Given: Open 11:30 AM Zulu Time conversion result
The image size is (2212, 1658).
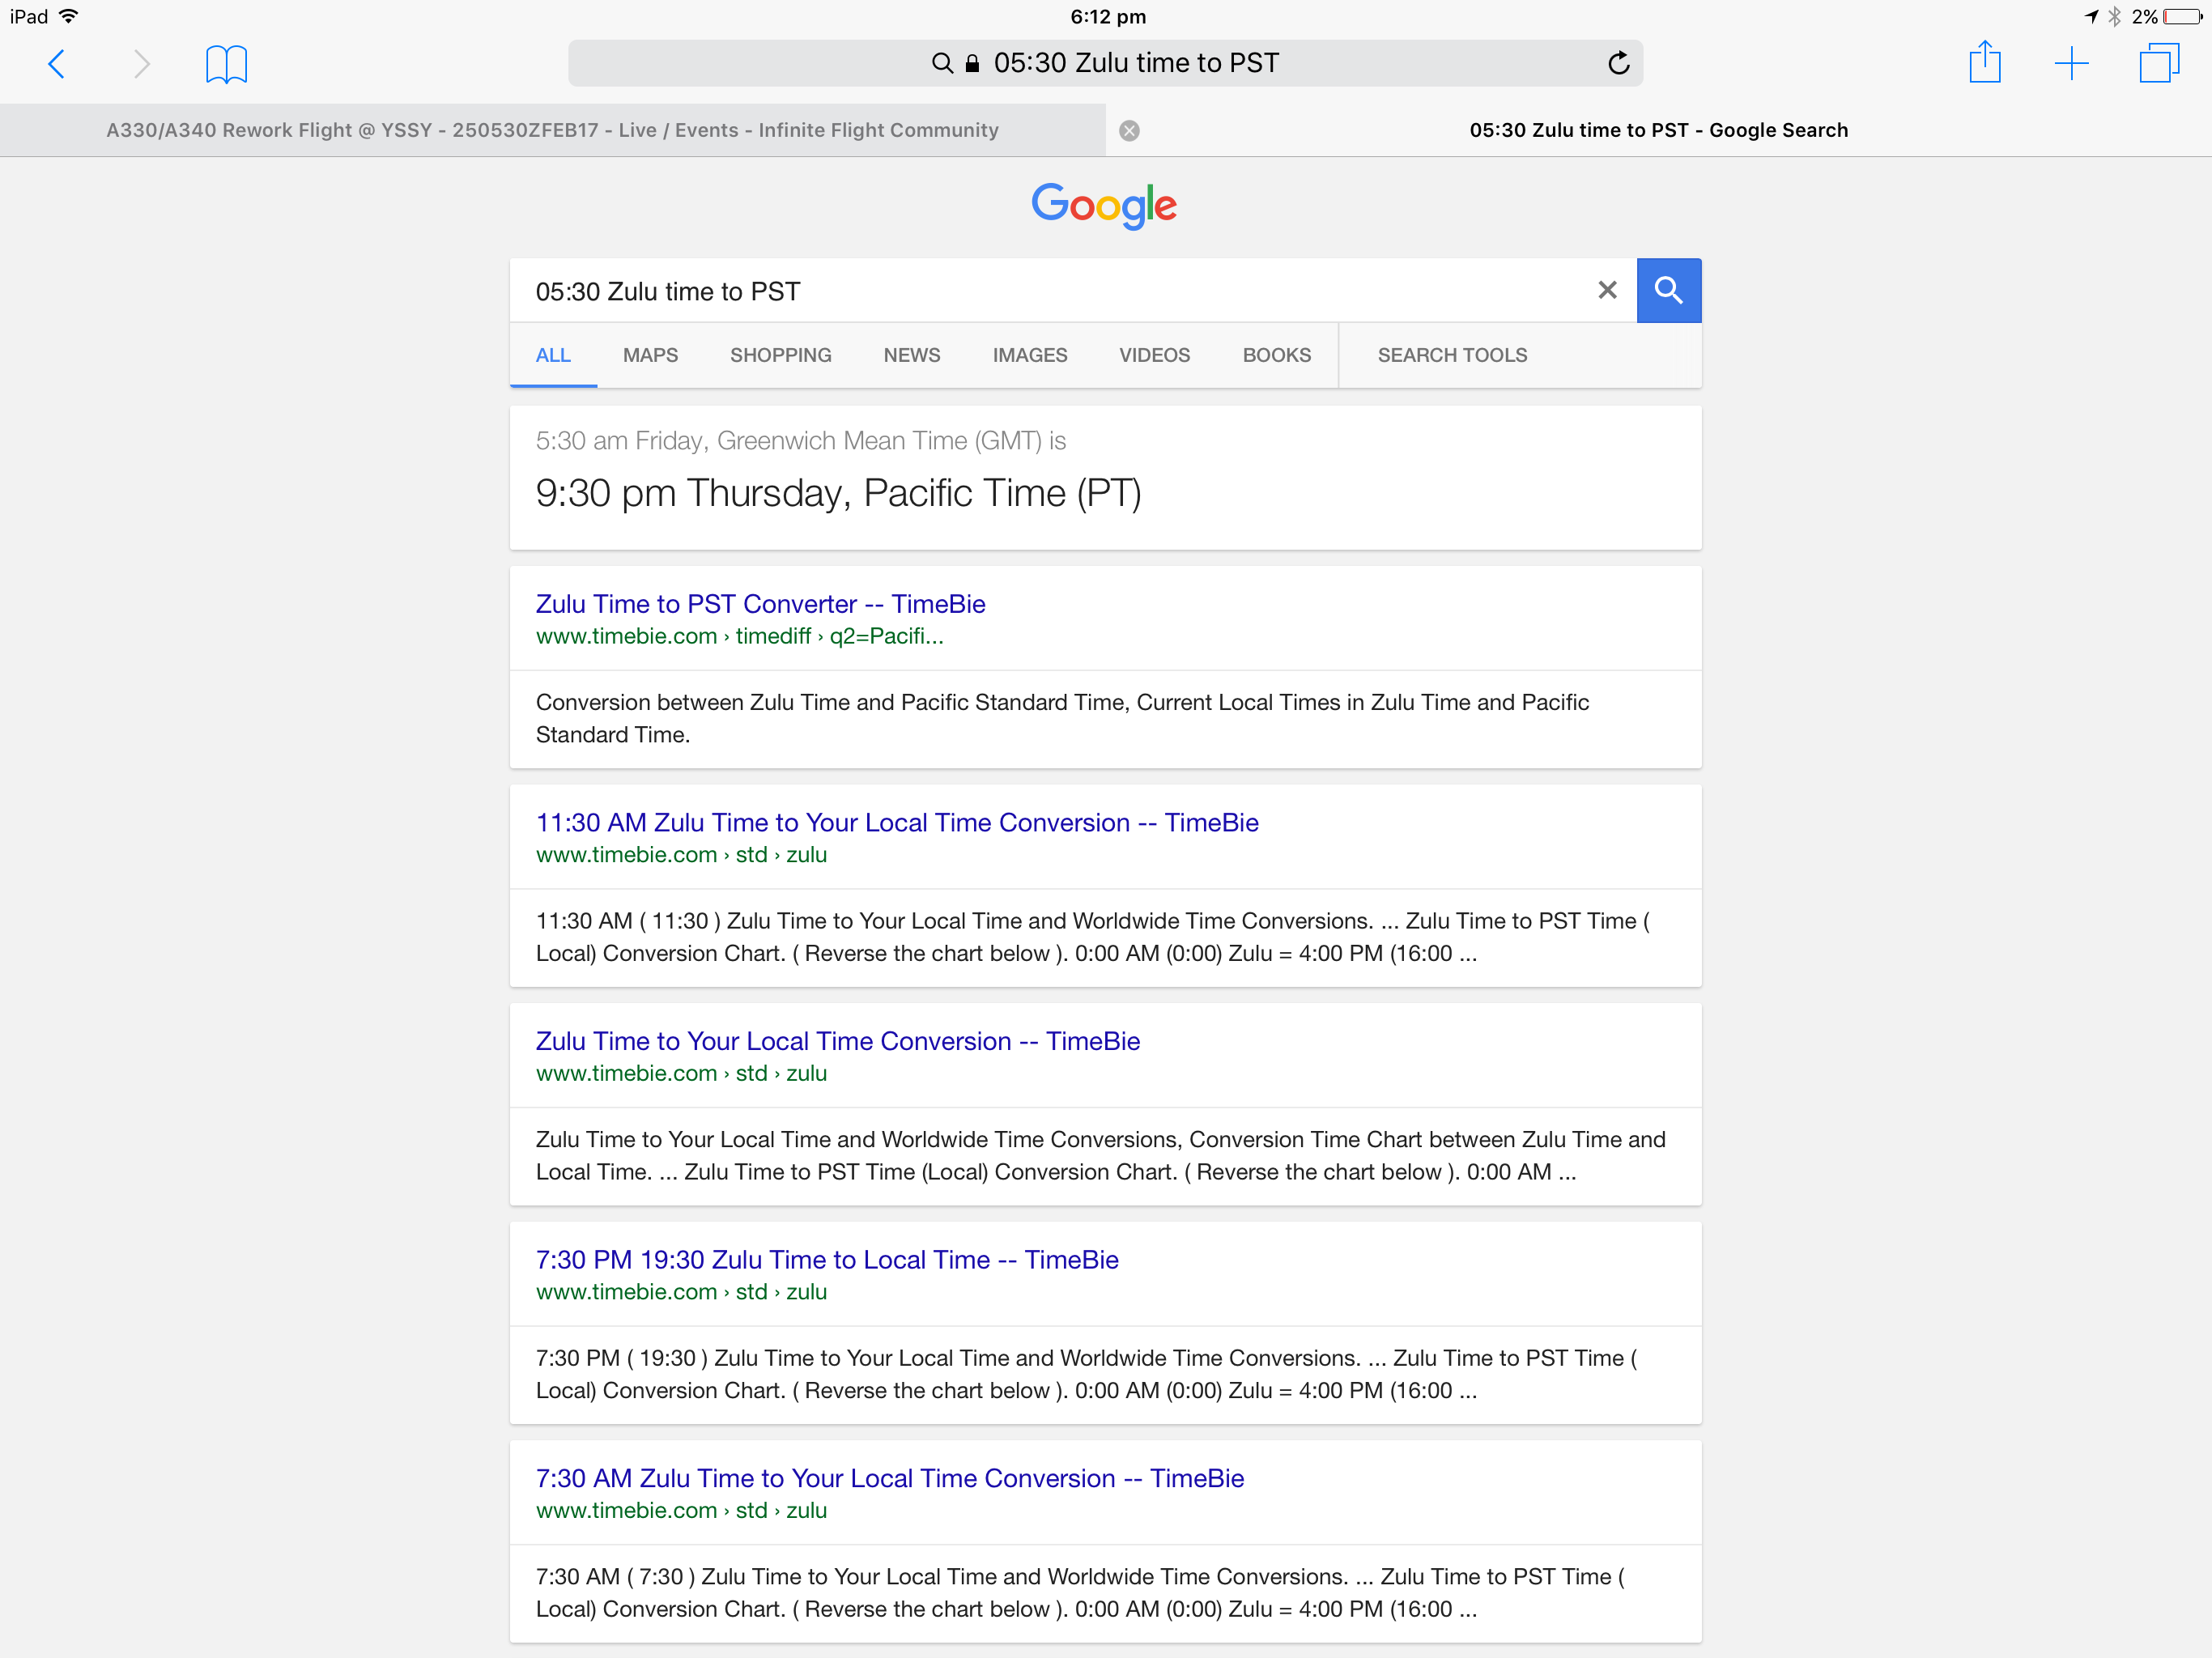Looking at the screenshot, I should coord(896,822).
